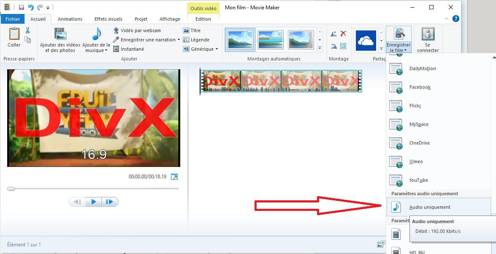
Task: Collapse the ribbon with the chevron
Action: (x=446, y=19)
